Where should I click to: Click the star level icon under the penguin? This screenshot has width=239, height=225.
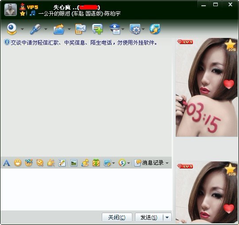[x=23, y=14]
